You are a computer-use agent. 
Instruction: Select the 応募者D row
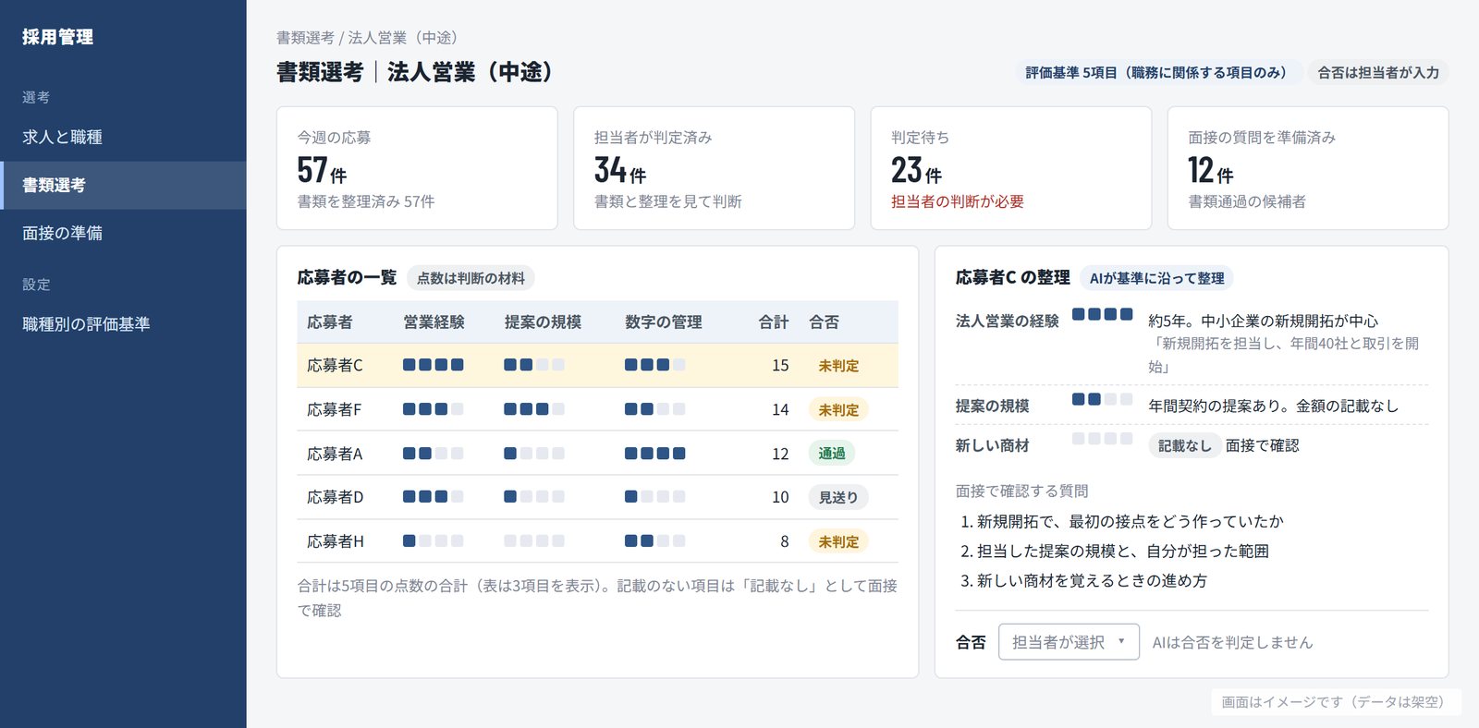597,497
